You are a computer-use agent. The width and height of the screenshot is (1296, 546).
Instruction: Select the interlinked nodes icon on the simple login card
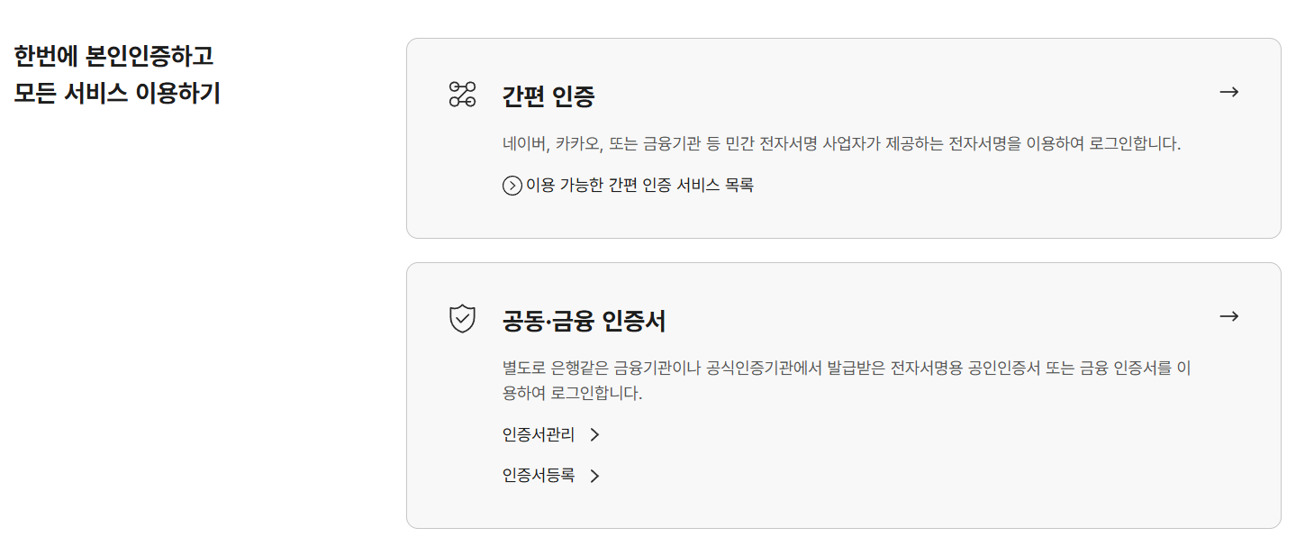click(x=462, y=93)
